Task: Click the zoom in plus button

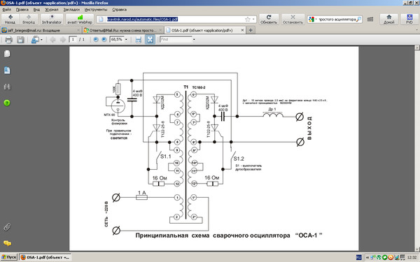Action: coord(104,40)
